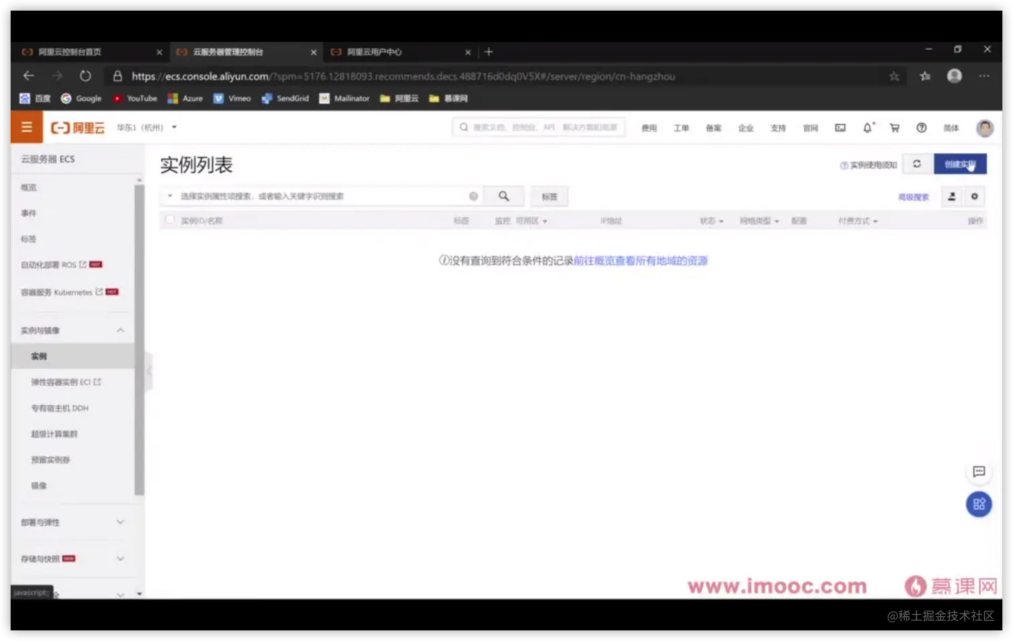Open the browser profile icon
1013x641 pixels.
click(955, 76)
